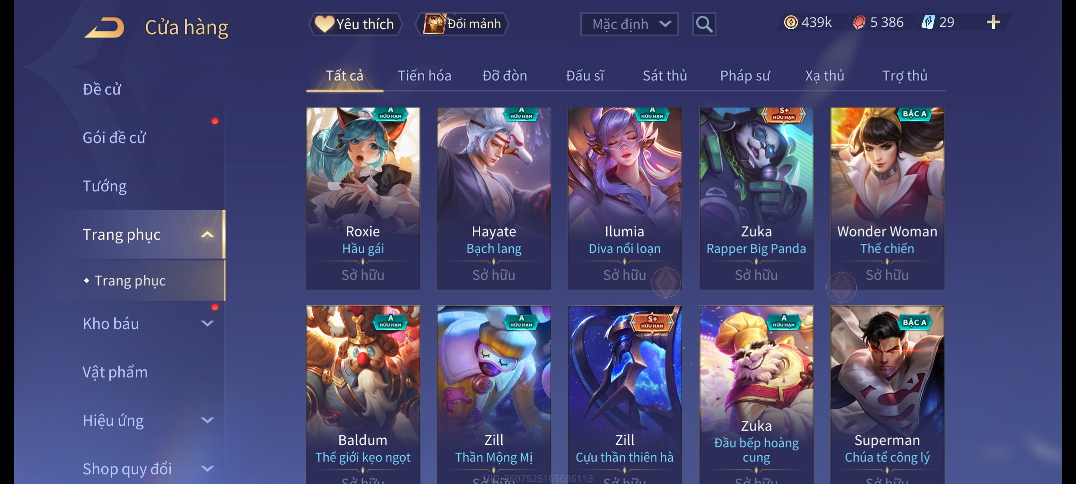The image size is (1076, 484).
Task: Go to the Tướng sidebar item
Action: [x=104, y=186]
